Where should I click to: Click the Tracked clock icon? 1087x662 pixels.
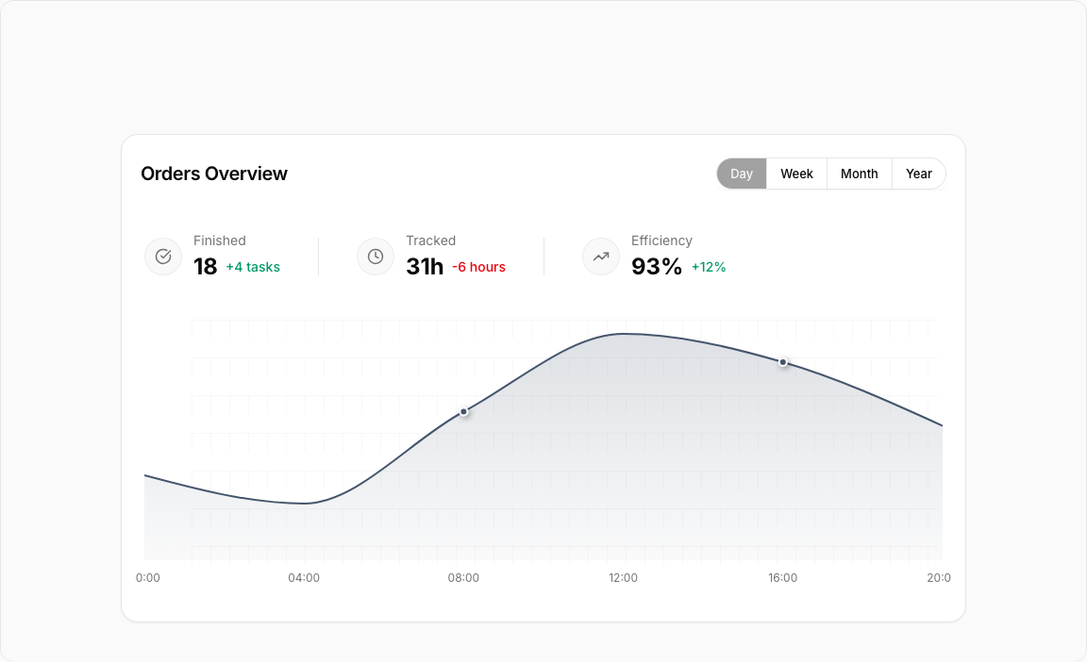pos(376,257)
